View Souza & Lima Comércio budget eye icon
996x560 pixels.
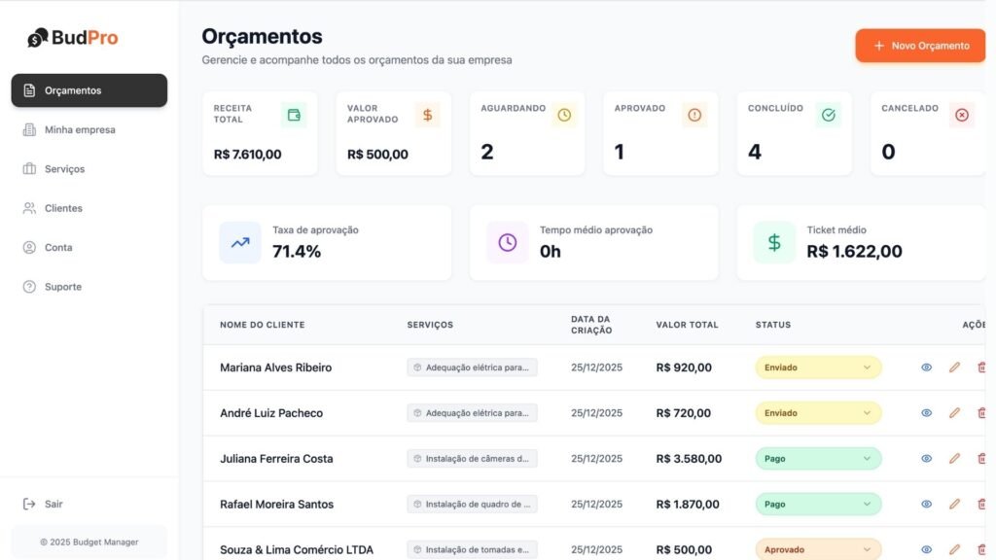(926, 549)
